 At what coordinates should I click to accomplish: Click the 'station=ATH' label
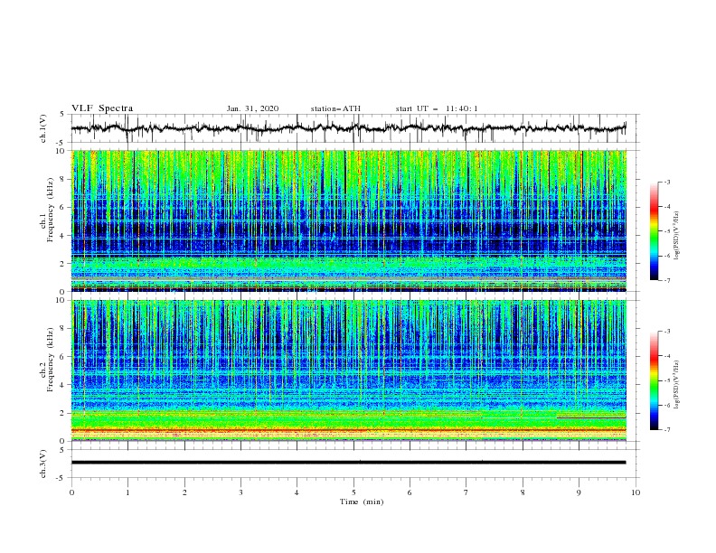335,108
